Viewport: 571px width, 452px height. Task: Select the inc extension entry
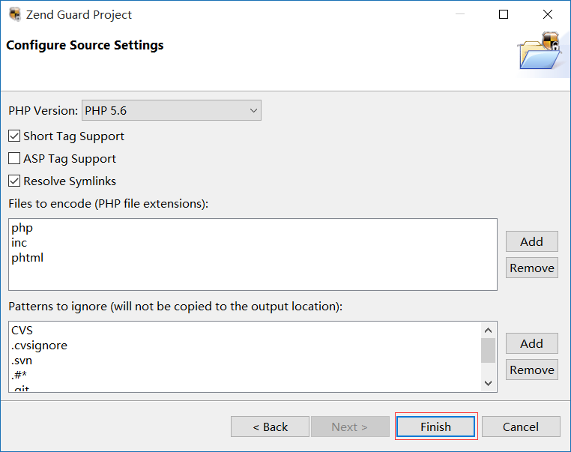(19, 243)
